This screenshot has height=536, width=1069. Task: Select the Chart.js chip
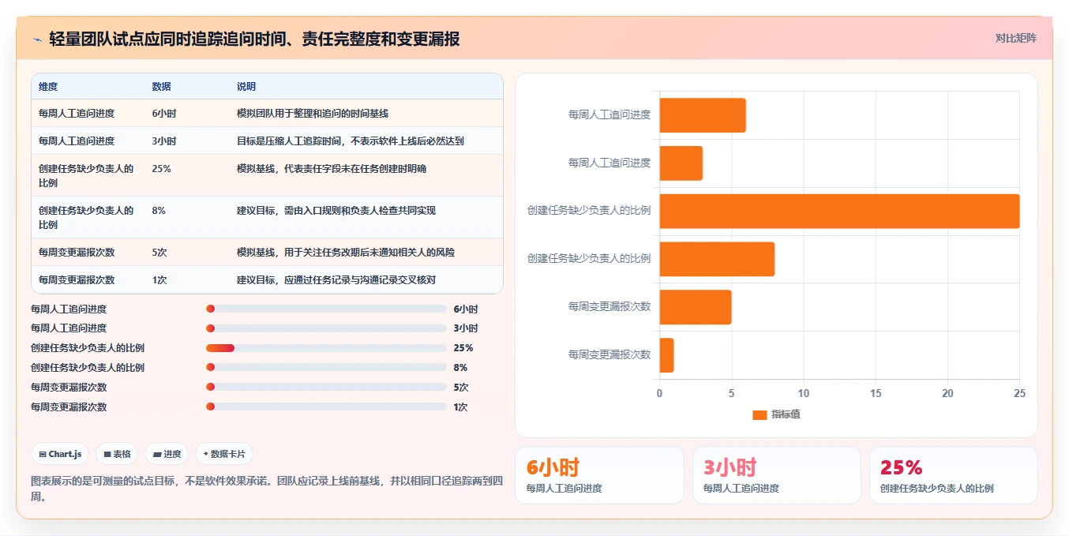60,454
